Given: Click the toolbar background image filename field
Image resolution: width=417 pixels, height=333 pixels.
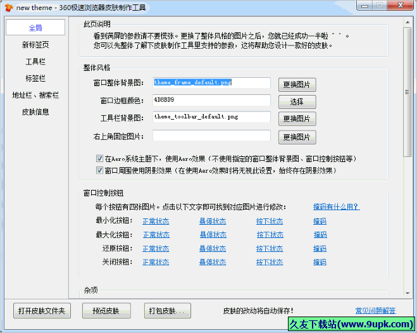Looking at the screenshot, I should (211, 116).
